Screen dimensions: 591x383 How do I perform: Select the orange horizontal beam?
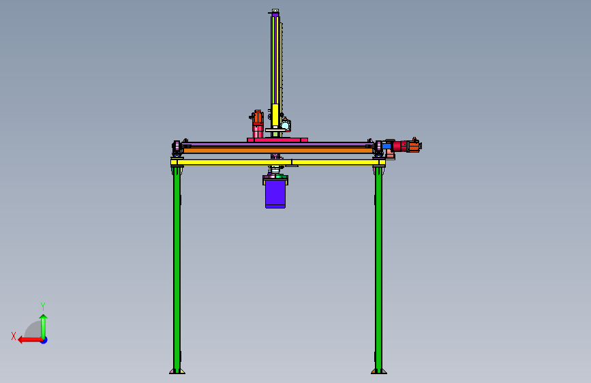pyautogui.click(x=278, y=151)
